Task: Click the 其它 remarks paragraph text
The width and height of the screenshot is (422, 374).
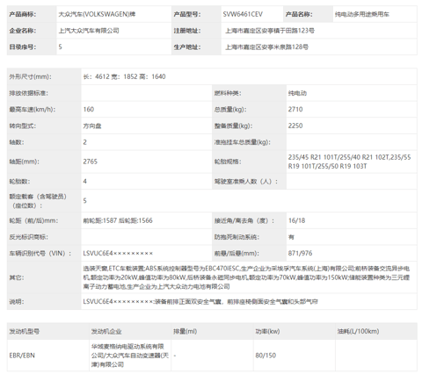Action: point(246,277)
